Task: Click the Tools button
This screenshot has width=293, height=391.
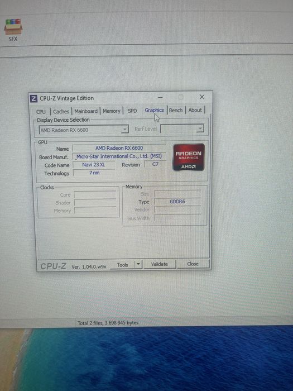Action: [122, 265]
